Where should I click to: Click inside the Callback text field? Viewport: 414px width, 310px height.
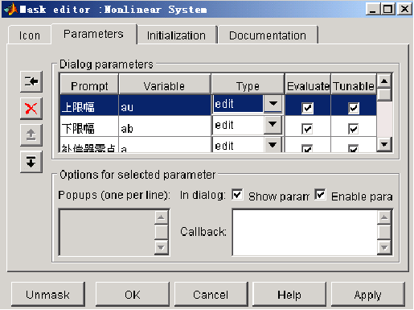click(305, 233)
